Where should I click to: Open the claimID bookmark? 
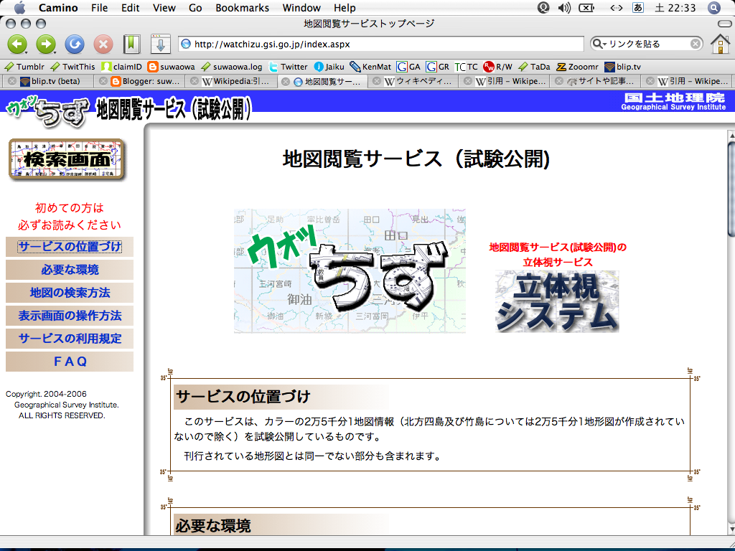[122, 67]
